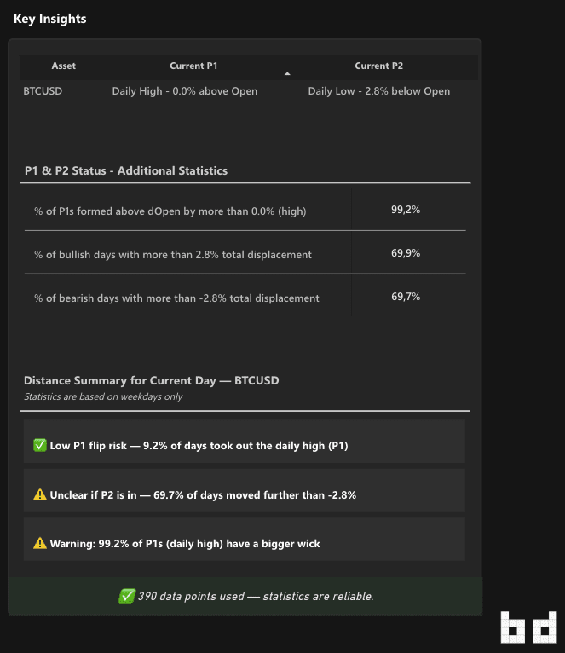
Task: Click the Unclear if P2 is in card
Action: tap(245, 490)
